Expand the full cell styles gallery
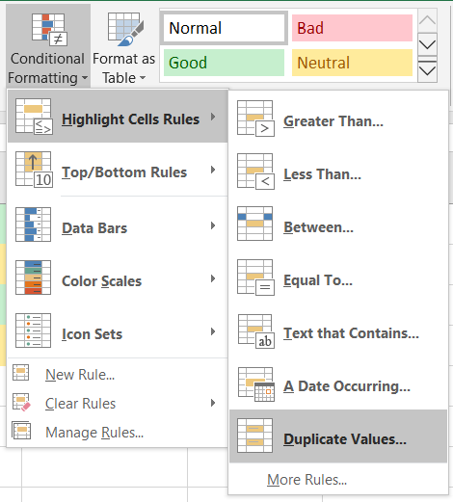The image size is (453, 502). [x=427, y=68]
